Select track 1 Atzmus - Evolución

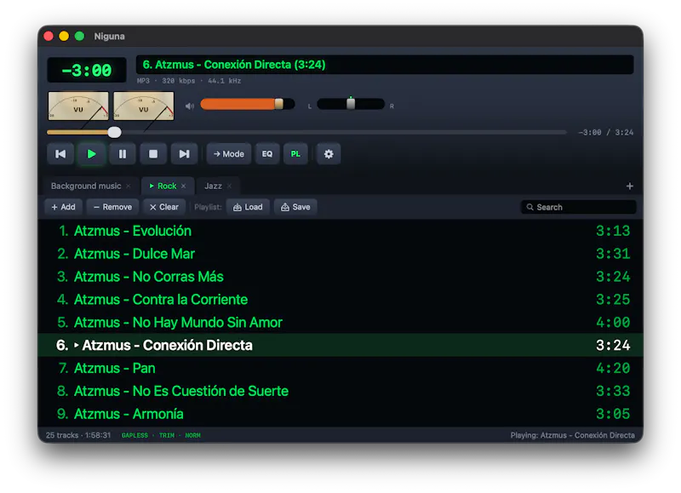pos(340,231)
